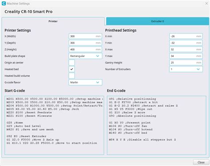
Task: Enable the Heated build volume checkbox
Action: pos(72,76)
